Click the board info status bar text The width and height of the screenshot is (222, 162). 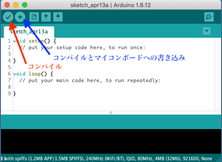tap(107, 158)
